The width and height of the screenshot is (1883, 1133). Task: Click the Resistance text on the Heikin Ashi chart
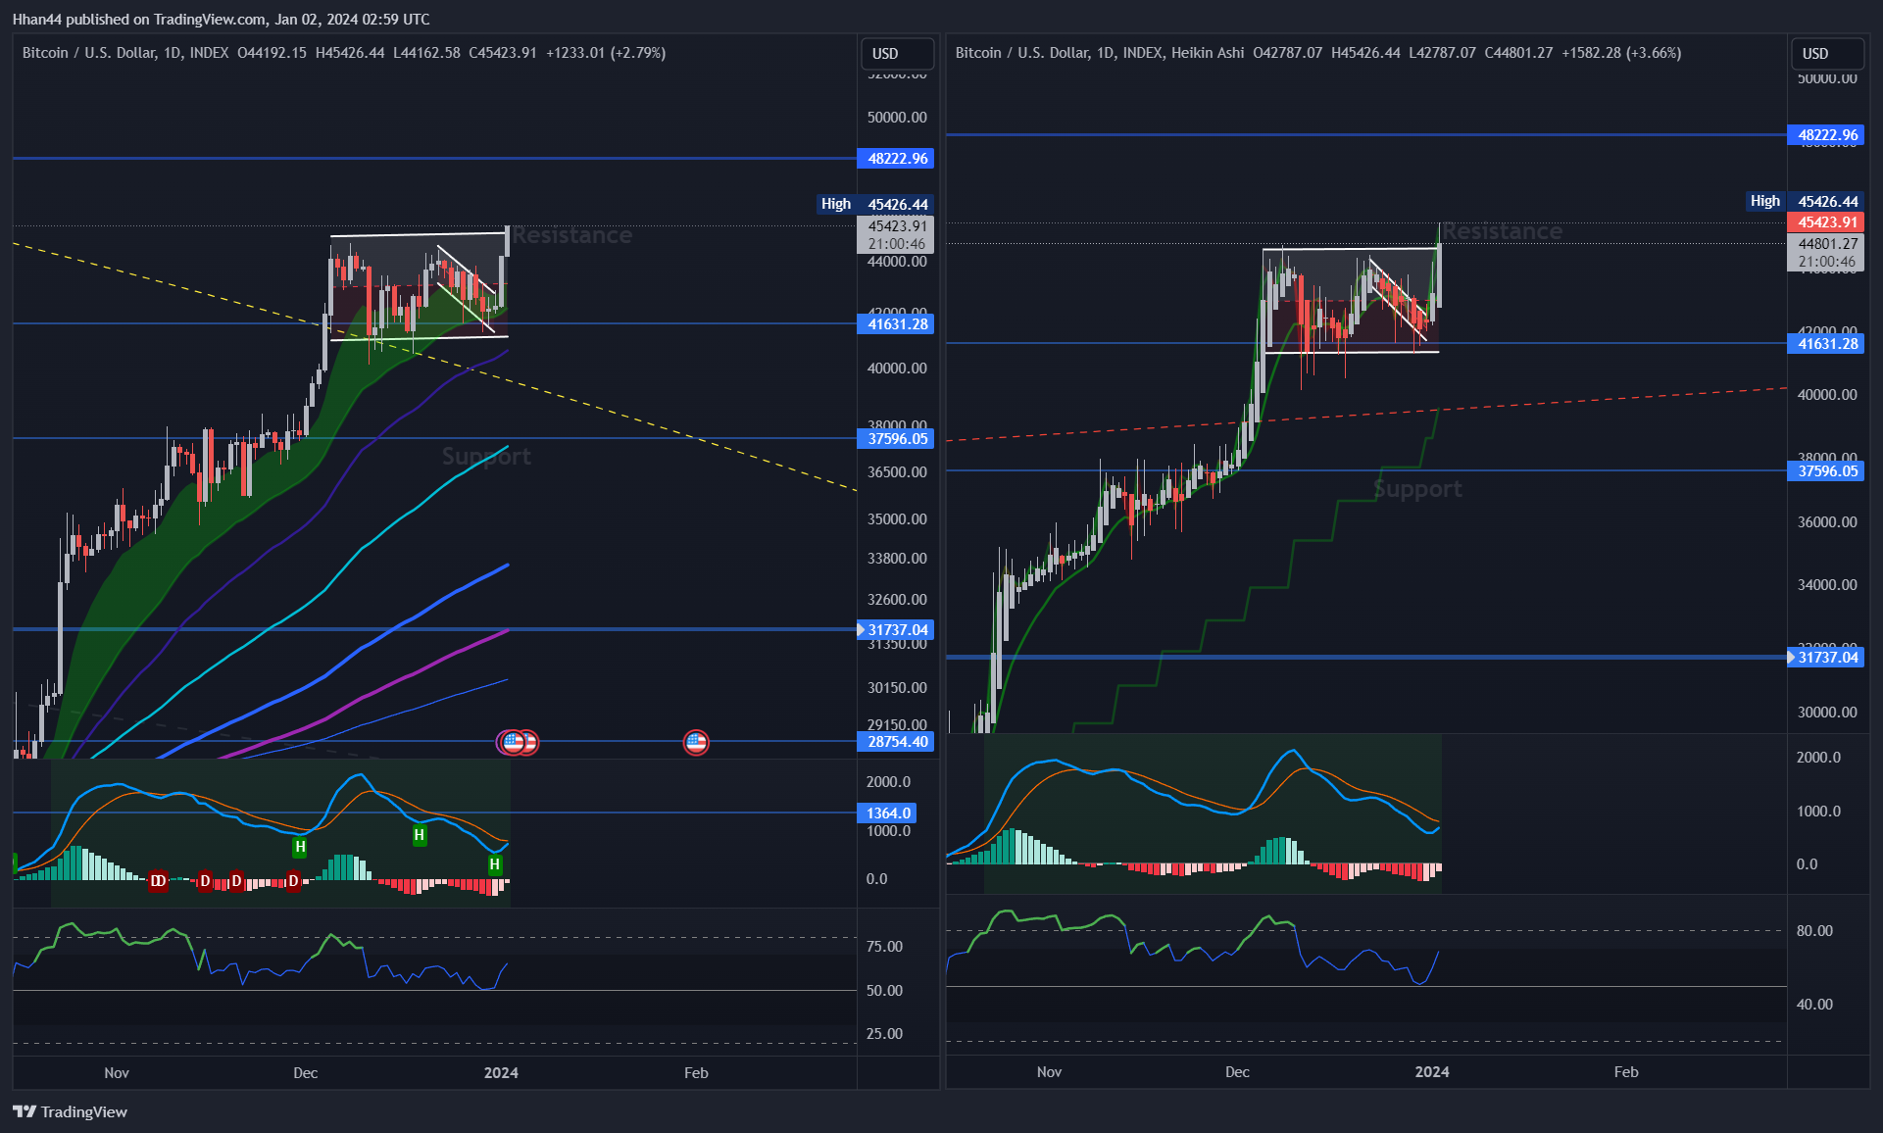pyautogui.click(x=1502, y=231)
